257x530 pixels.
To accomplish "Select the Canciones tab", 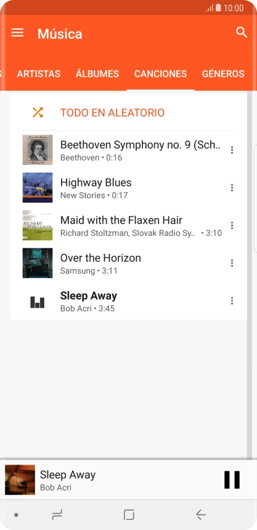I will point(160,74).
